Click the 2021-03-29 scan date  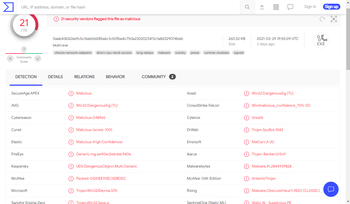(278, 38)
